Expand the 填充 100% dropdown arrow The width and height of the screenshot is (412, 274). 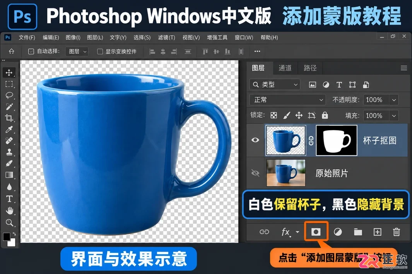point(394,116)
